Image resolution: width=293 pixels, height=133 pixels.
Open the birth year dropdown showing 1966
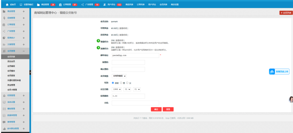pos(117,89)
